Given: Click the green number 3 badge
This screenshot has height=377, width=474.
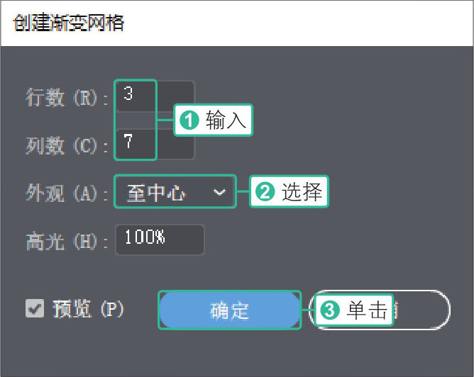Looking at the screenshot, I should click(x=329, y=310).
